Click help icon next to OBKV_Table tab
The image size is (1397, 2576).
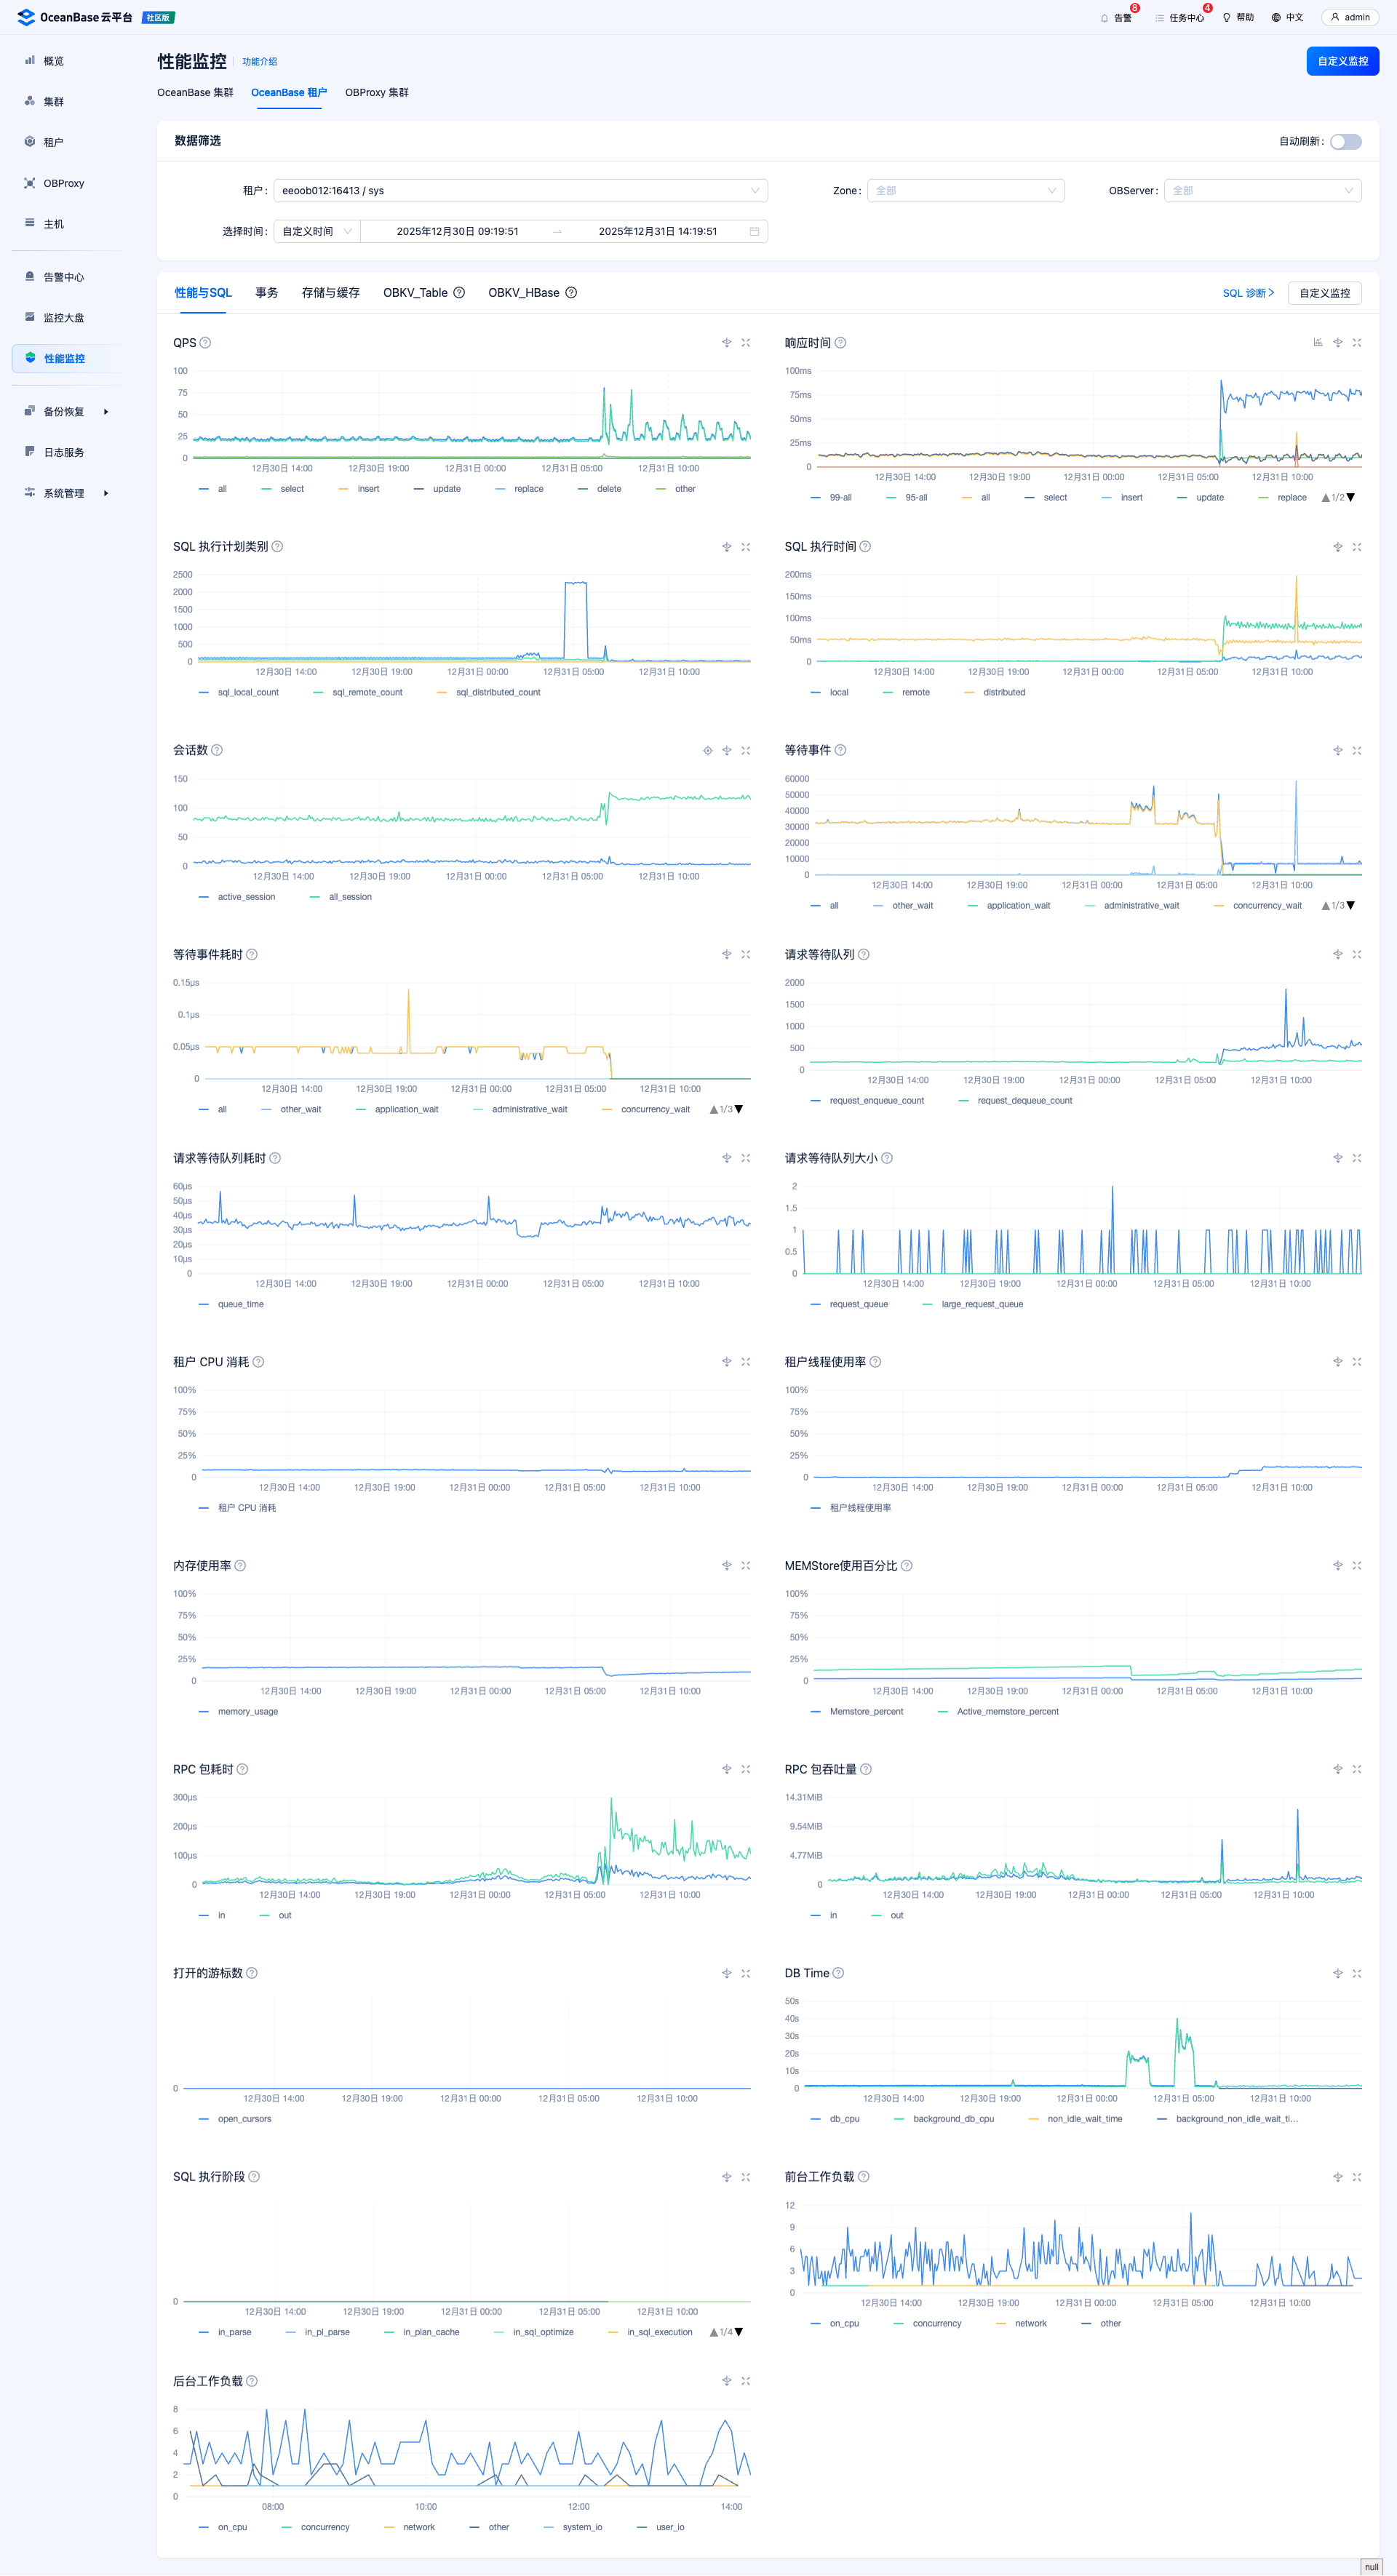(x=459, y=293)
